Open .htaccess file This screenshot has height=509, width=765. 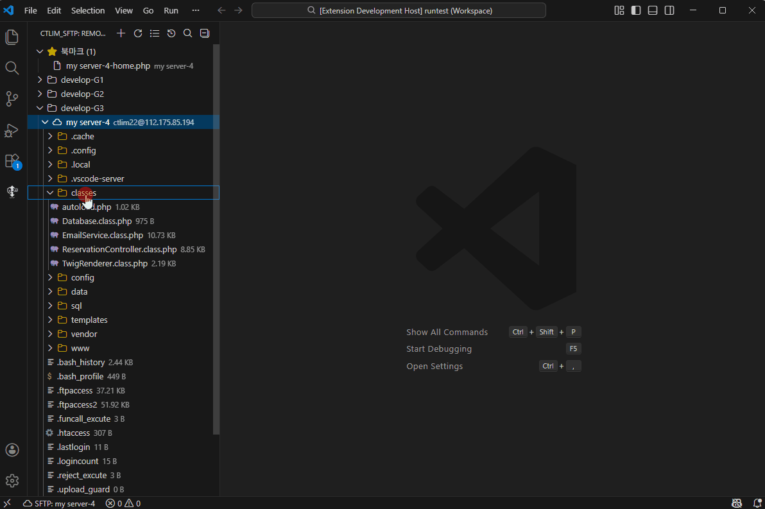123,433
